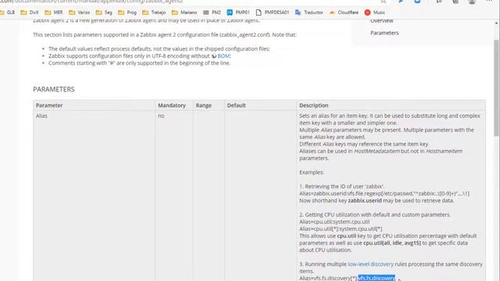The width and height of the screenshot is (500, 281).
Task: Click '2. Getting CPU utilization' example line
Action: [x=375, y=215]
